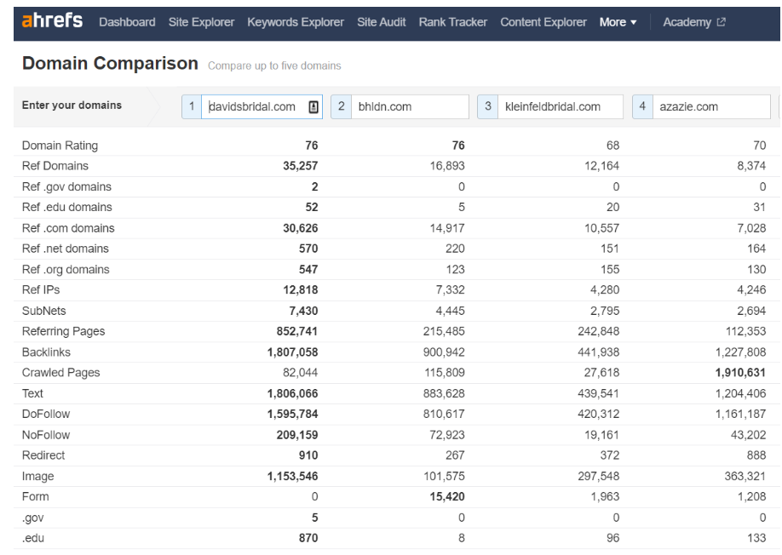Navigate to Content Explorer
This screenshot has height=555, width=782.
543,22
